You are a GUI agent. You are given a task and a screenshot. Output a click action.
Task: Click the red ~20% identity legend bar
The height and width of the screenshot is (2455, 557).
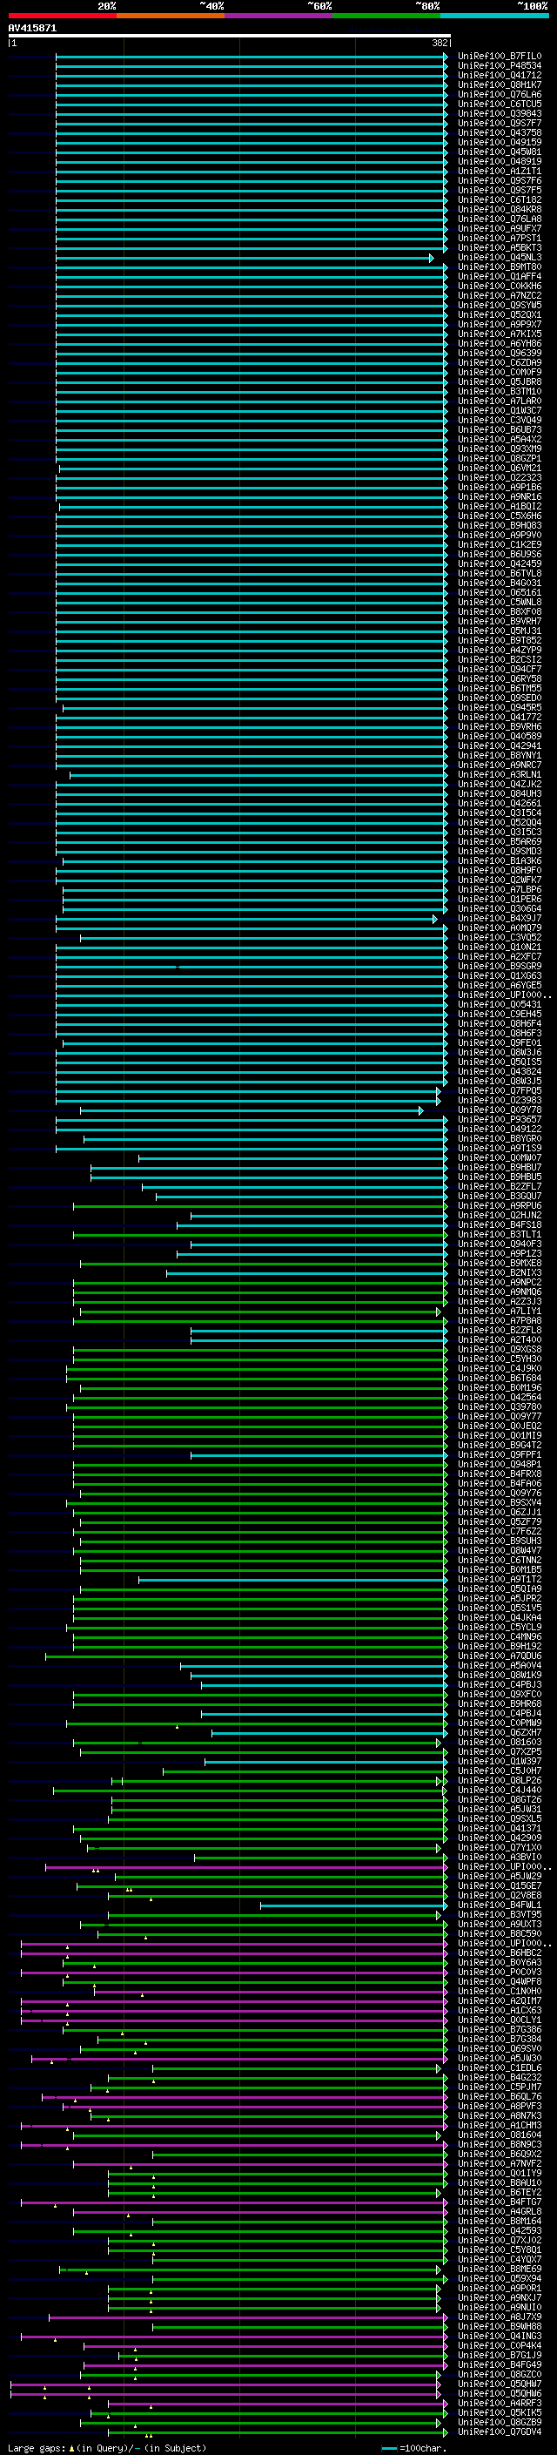pyautogui.click(x=62, y=17)
